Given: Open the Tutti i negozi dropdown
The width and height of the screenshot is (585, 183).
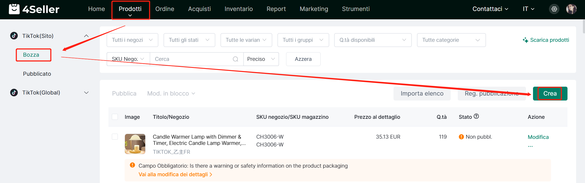Looking at the screenshot, I should point(132,40).
